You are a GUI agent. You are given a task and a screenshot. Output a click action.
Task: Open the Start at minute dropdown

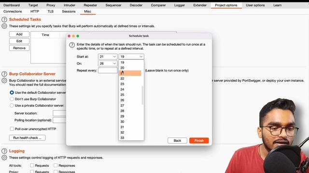[x=131, y=57]
